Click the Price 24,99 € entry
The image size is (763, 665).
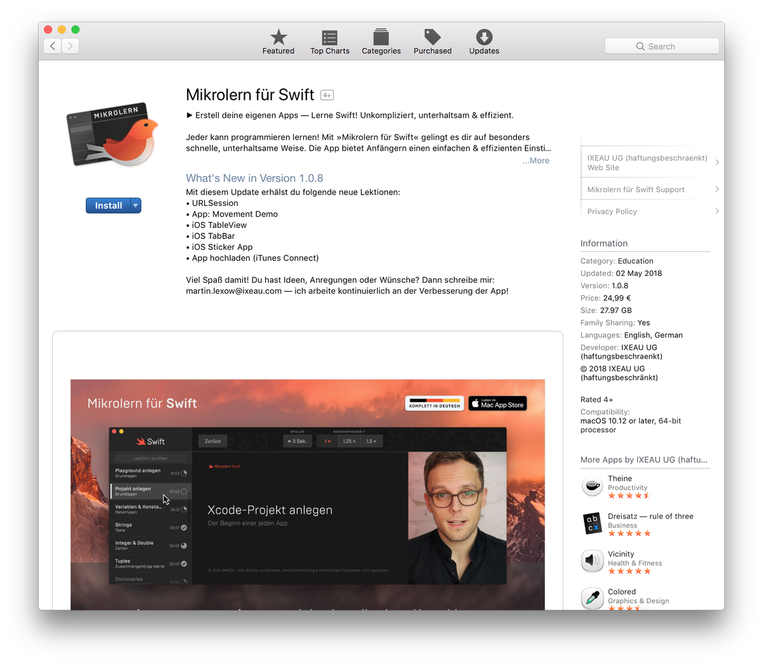[605, 298]
